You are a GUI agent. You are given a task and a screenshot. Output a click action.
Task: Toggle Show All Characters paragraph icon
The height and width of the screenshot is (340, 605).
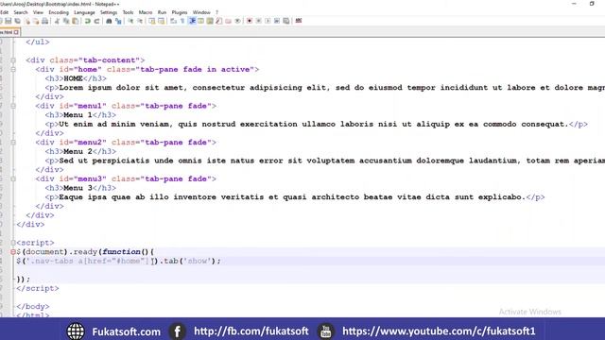[182, 21]
